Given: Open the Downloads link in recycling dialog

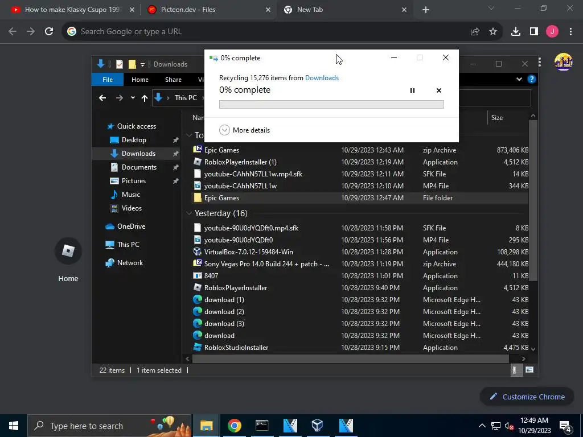Looking at the screenshot, I should [x=322, y=77].
